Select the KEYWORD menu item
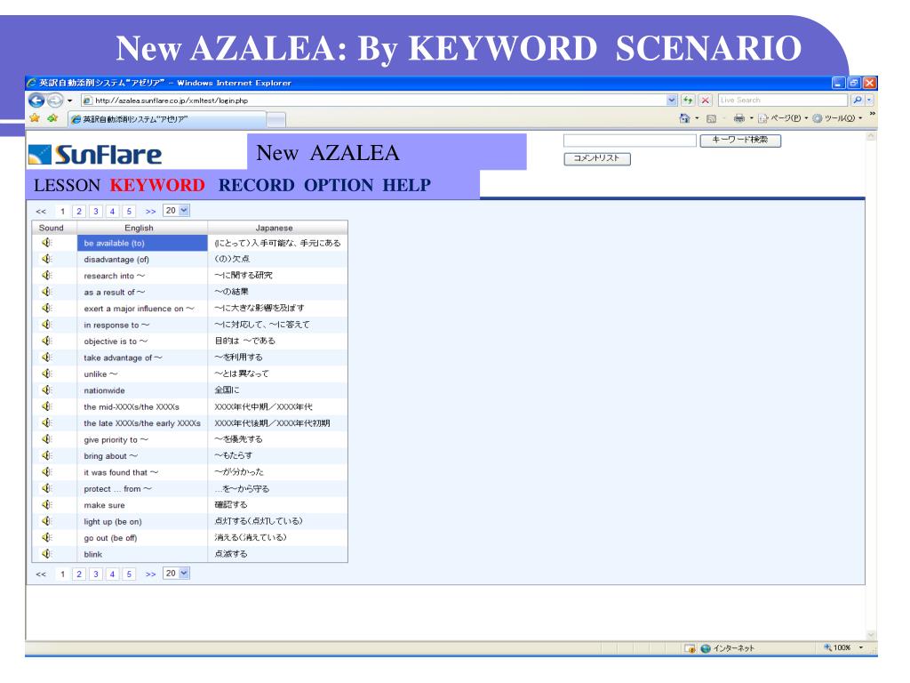 pos(157,185)
